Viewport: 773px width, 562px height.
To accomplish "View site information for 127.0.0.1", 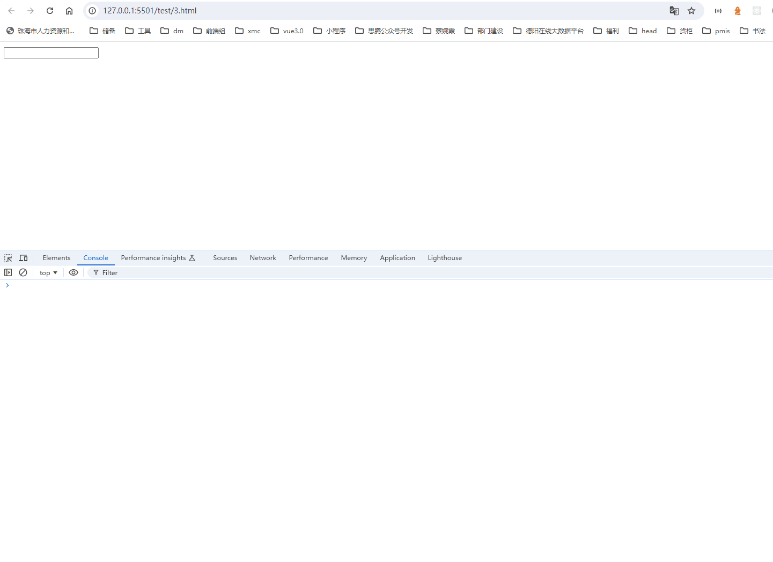I will click(x=92, y=10).
